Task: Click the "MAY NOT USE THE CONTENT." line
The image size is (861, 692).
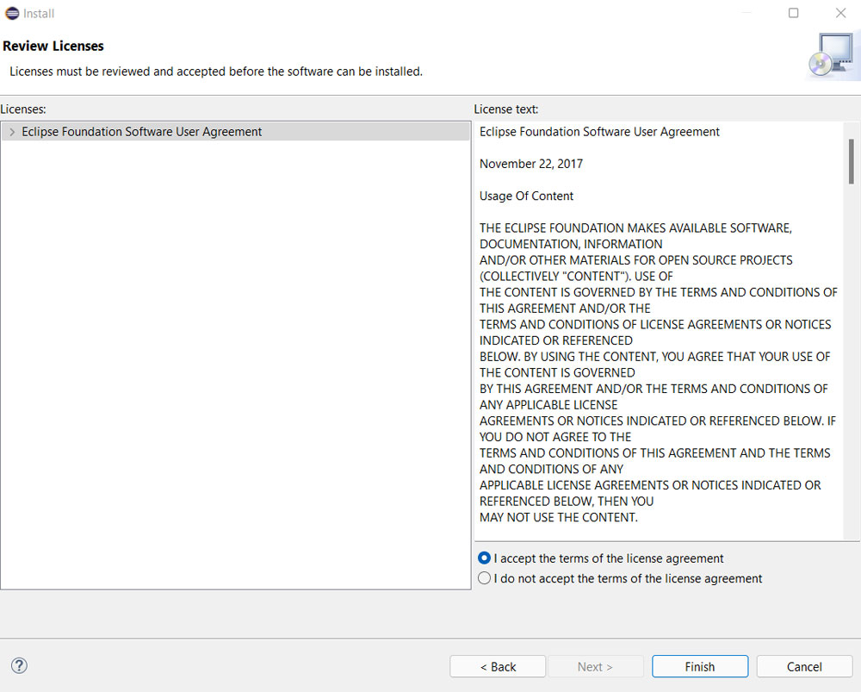Action: coord(558,517)
